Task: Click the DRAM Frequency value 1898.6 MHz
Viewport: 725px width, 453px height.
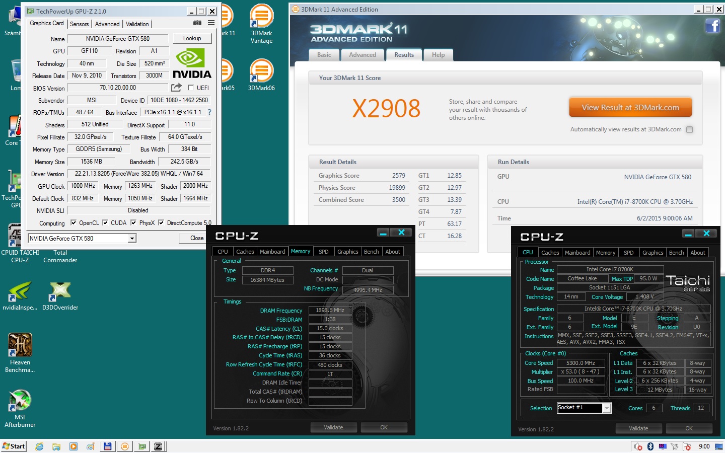Action: coord(330,310)
